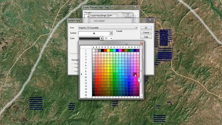This screenshot has height=125, width=222.
Task: Click column header A in the palette
Action: point(93,47)
